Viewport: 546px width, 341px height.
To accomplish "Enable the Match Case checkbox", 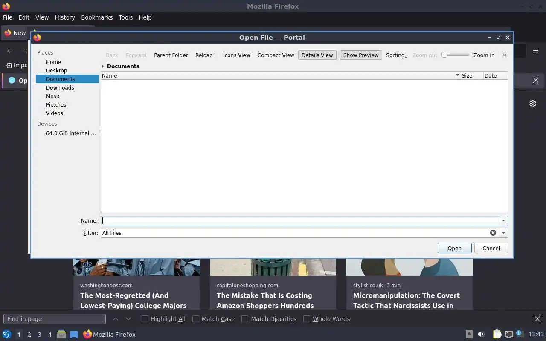I will pos(196,319).
